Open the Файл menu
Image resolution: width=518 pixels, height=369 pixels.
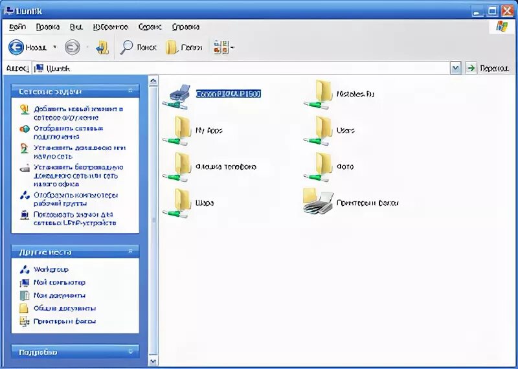click(17, 27)
